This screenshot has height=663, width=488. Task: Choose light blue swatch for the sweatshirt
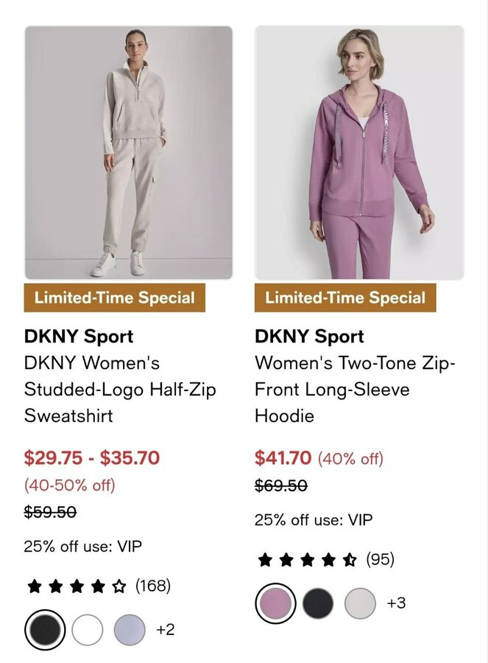click(x=130, y=630)
